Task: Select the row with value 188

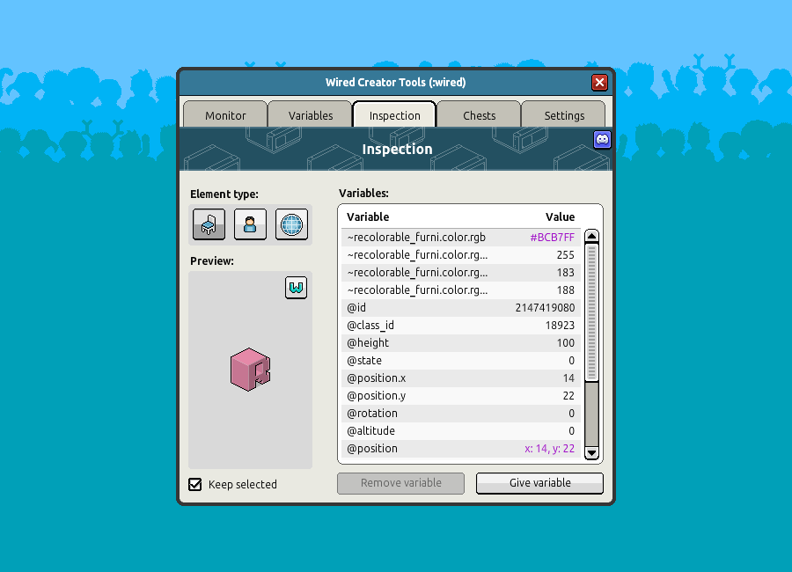Action: 460,290
